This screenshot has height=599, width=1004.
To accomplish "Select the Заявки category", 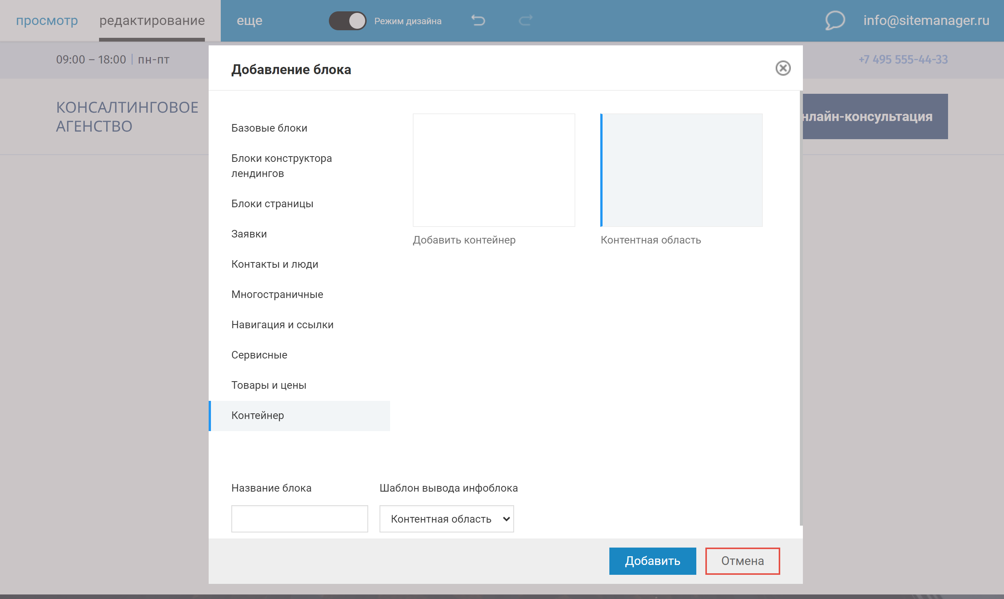I will point(249,234).
